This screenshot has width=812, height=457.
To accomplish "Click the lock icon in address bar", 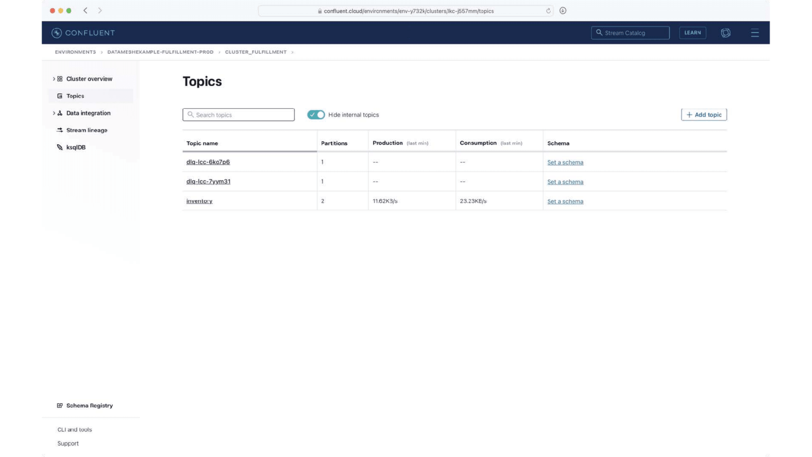I will [x=320, y=11].
